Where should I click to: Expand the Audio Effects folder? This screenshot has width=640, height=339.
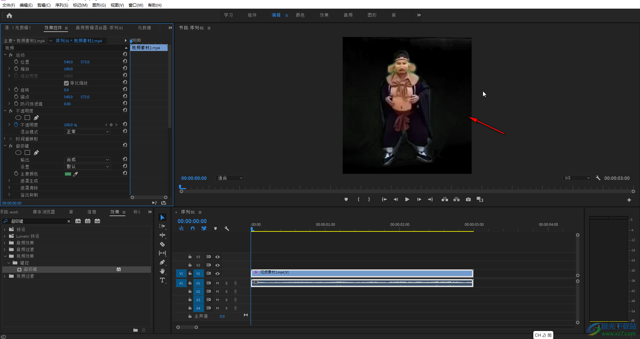tap(5, 243)
